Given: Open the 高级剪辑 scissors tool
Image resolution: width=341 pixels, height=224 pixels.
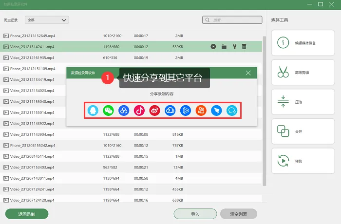Looking at the screenshot, I should coord(303,73).
